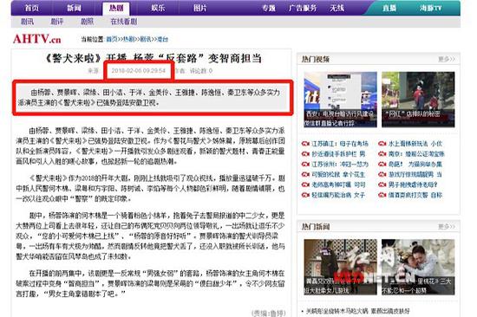Screen dimensions: 477x317
Task: Click the video icon beside 奇葩！headline
Action: pos(382,164)
